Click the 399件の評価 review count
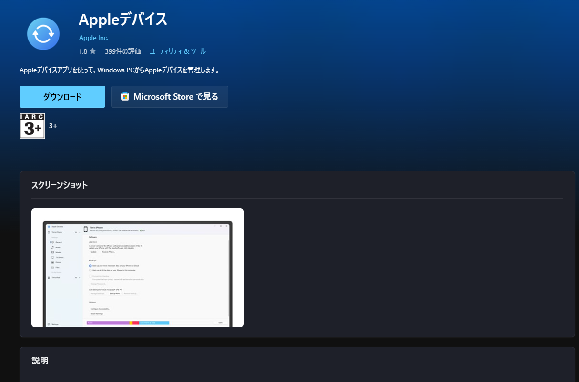The height and width of the screenshot is (382, 579). click(x=123, y=51)
